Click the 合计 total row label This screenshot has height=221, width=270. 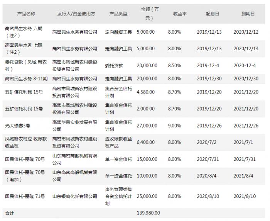[10, 213]
